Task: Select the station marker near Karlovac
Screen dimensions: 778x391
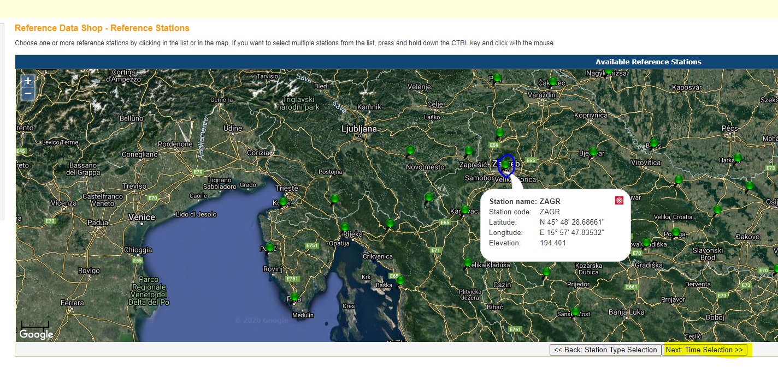Action: (x=464, y=209)
